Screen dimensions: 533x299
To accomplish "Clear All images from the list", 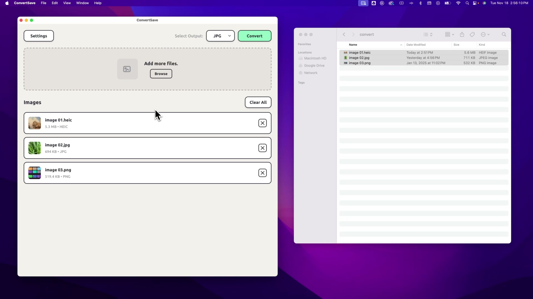I will [x=258, y=102].
